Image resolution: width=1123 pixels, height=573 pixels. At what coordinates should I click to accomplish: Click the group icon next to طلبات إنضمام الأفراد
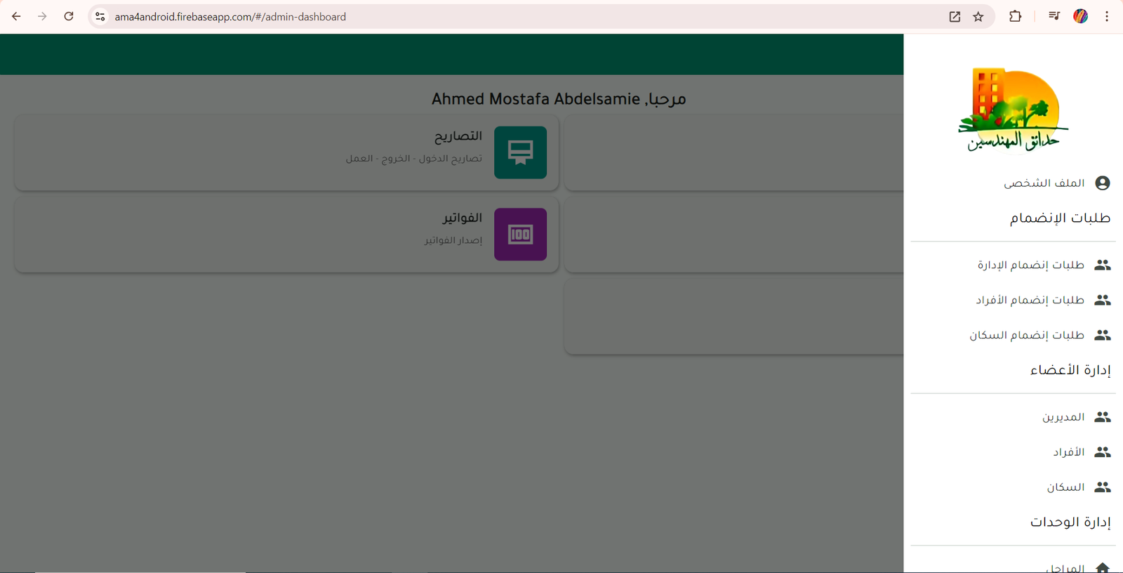(x=1103, y=300)
